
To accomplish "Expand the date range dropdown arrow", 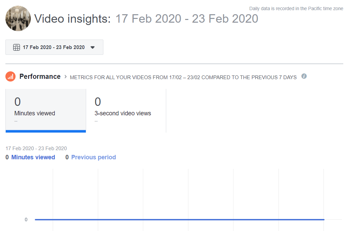I will (93, 47).
